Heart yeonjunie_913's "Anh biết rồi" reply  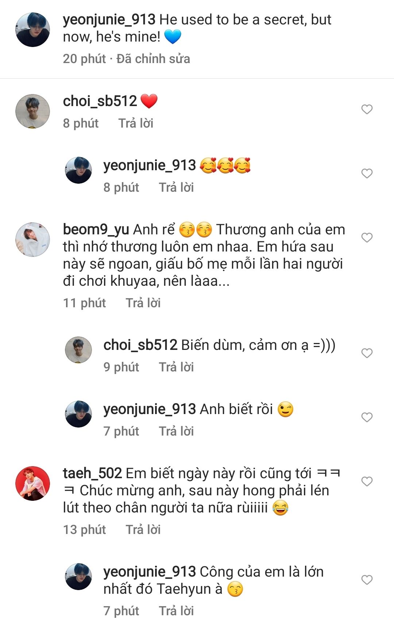click(367, 417)
